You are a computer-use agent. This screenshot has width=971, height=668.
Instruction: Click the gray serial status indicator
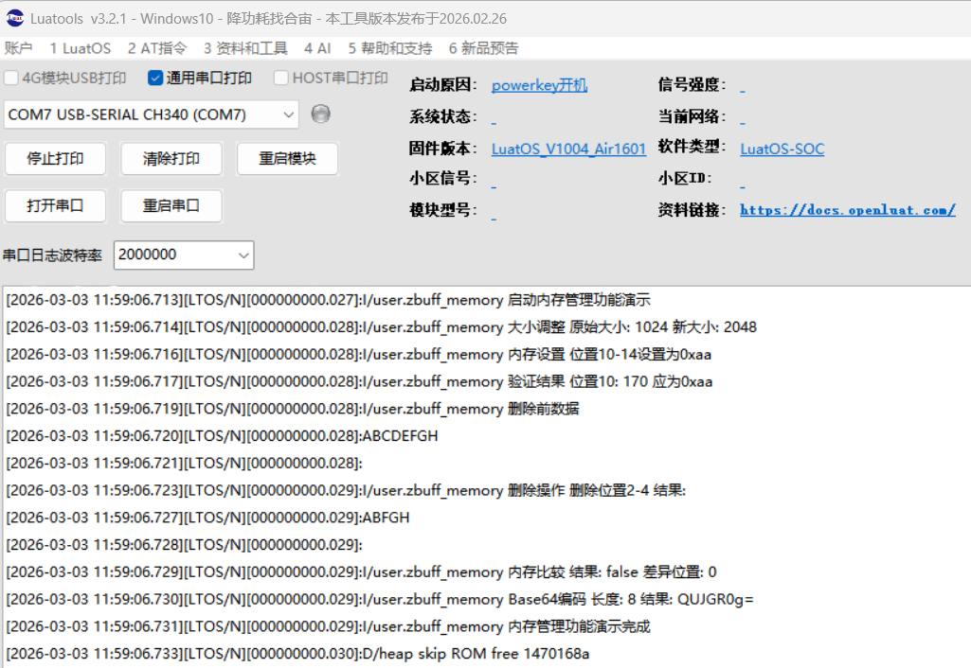(320, 114)
